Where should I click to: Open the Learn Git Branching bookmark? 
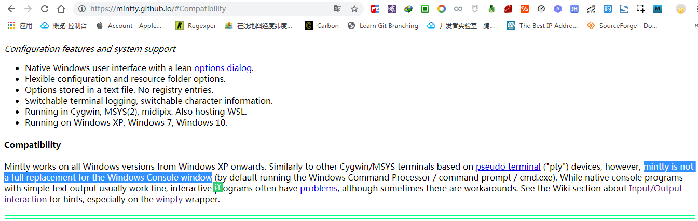[383, 25]
